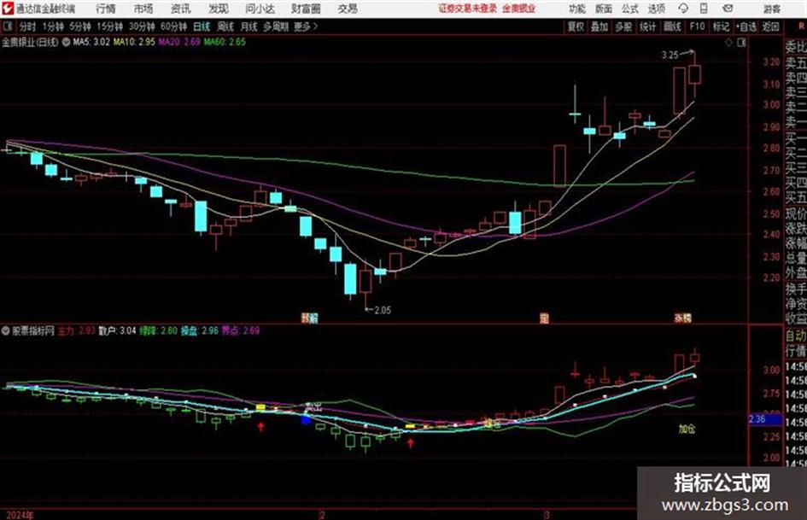
Task: Click the 叠加 overlay toolbar button
Action: (599, 26)
